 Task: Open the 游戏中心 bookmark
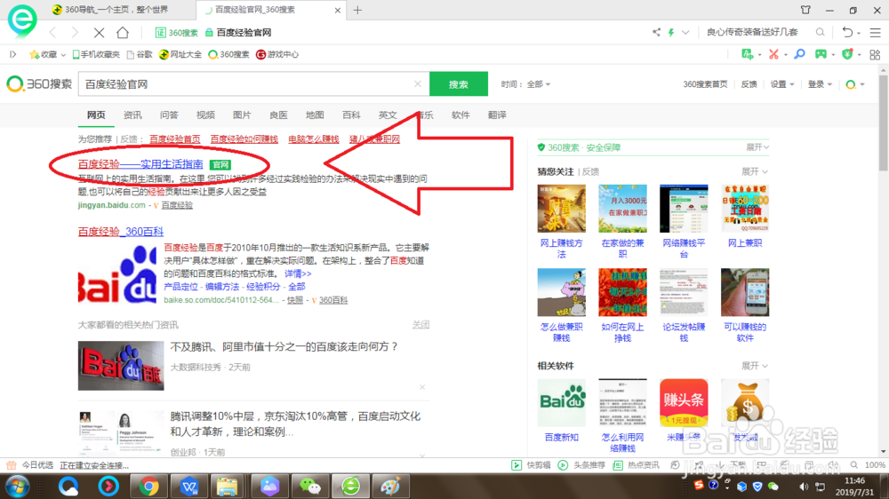[x=277, y=54]
